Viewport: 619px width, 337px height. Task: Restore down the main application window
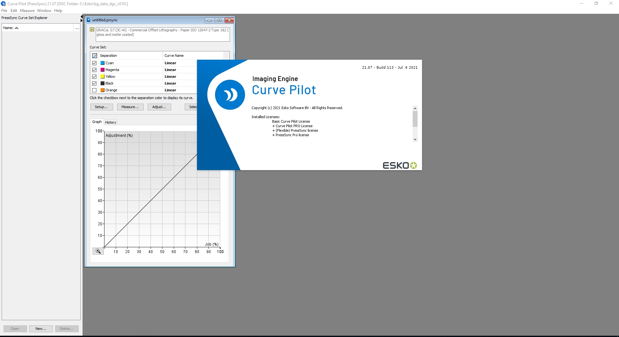tap(596, 4)
